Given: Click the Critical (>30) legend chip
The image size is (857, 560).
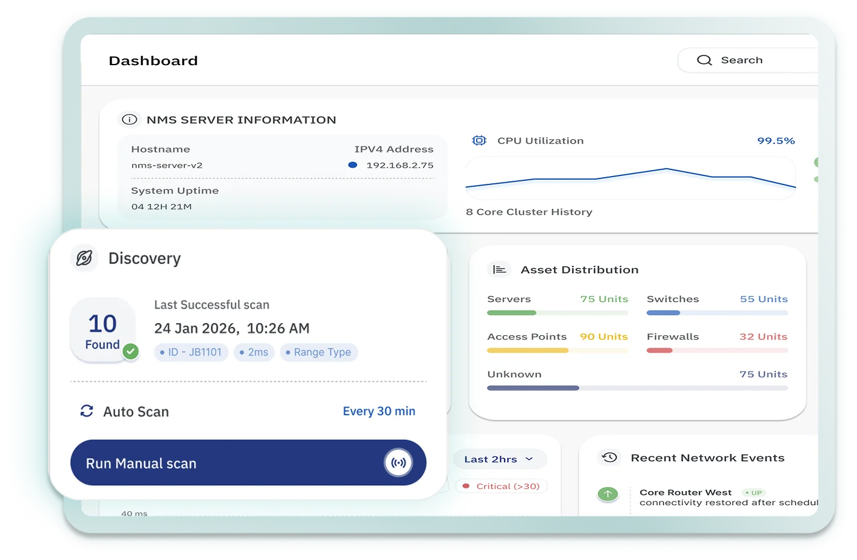Looking at the screenshot, I should point(501,486).
